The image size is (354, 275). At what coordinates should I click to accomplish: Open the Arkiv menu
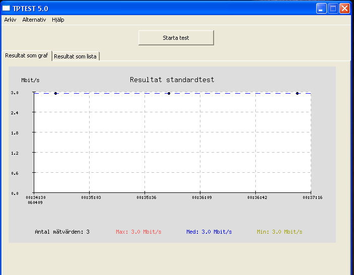pos(10,20)
